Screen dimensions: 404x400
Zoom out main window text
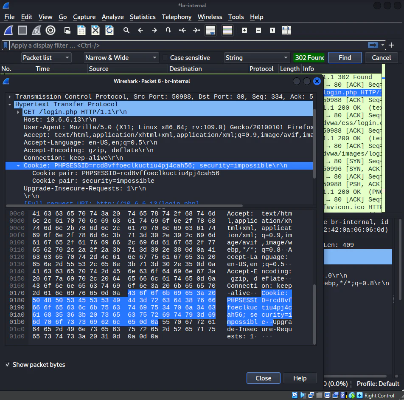point(258,31)
